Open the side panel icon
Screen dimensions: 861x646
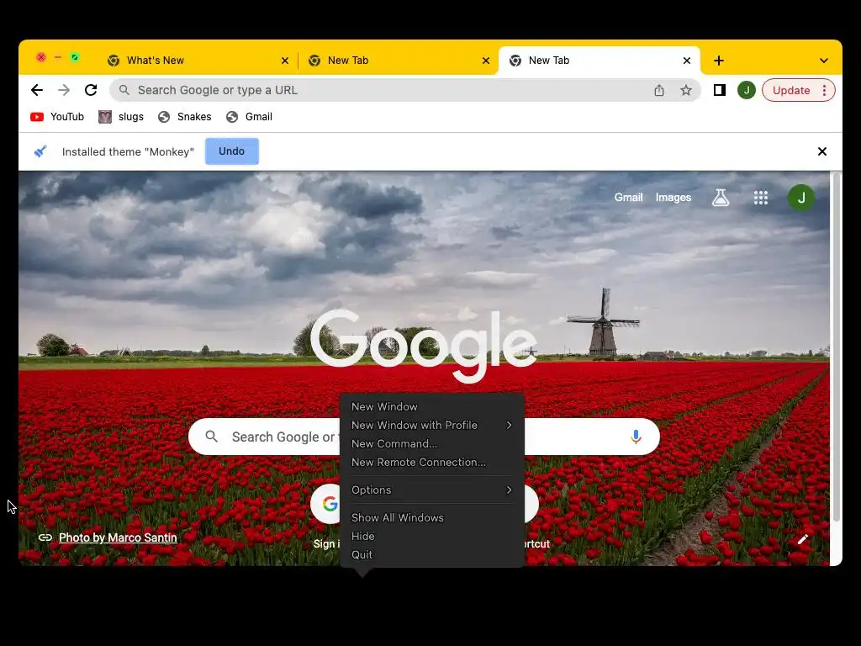point(720,90)
